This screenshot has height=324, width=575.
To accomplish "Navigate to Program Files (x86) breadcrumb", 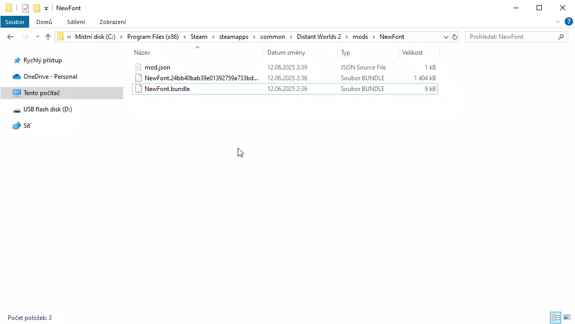I will 153,37.
